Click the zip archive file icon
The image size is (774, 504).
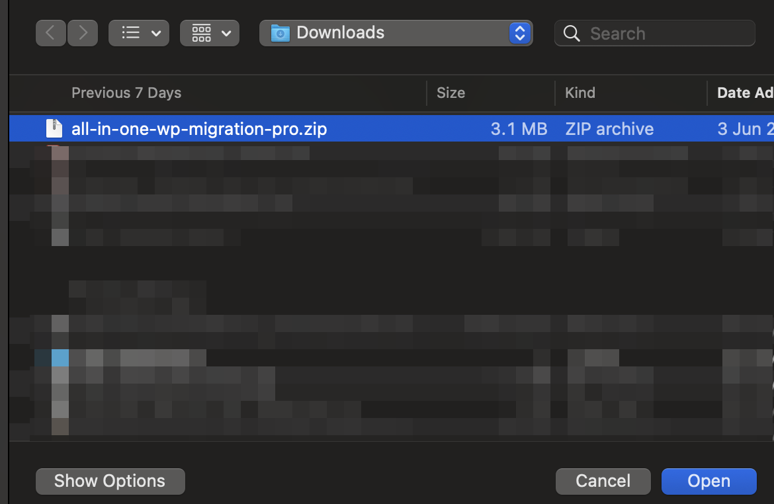(54, 128)
